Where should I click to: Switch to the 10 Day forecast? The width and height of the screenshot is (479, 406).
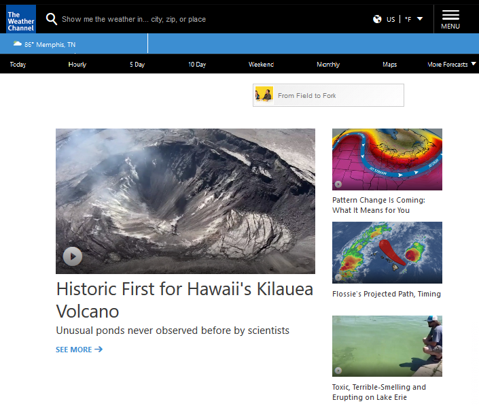click(x=197, y=64)
